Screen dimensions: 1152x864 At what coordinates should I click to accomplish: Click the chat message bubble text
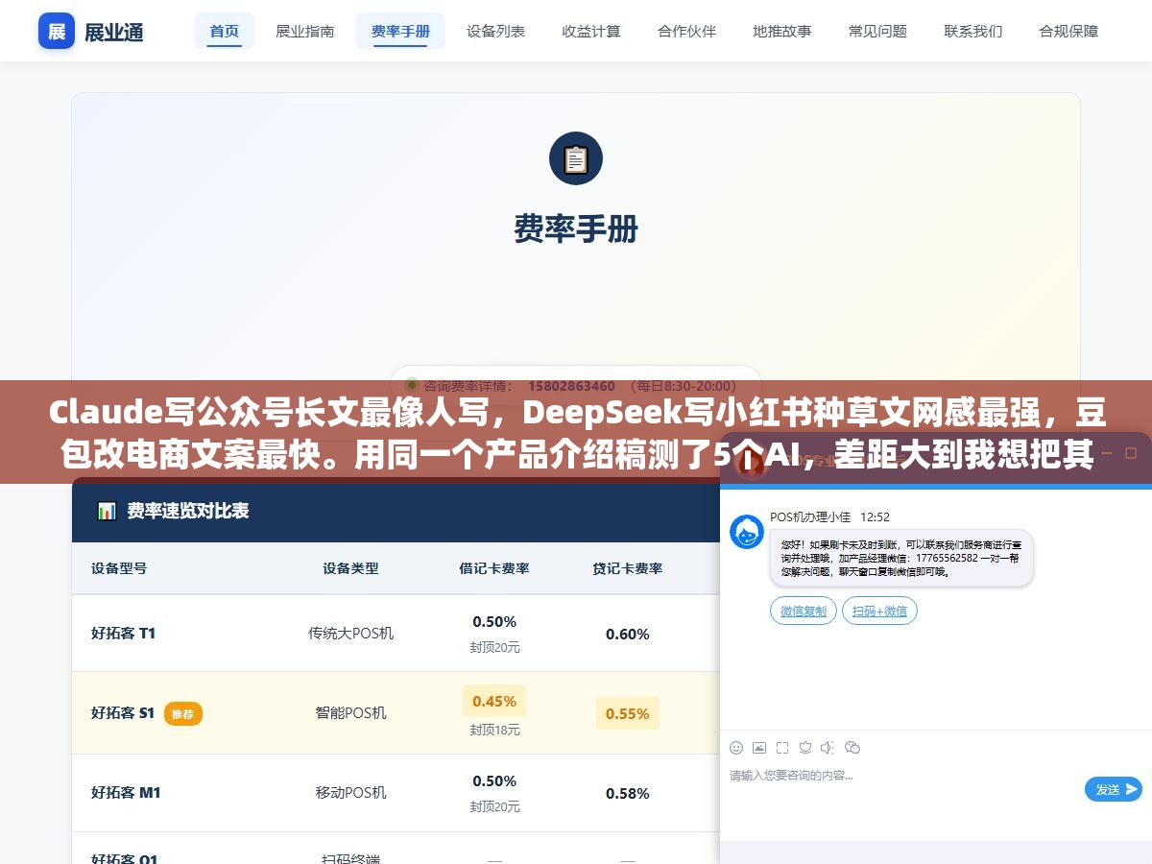pyautogui.click(x=900, y=557)
